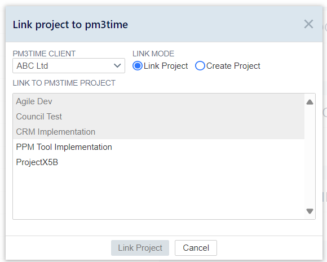Pick CRM Implementation from the list
327x262 pixels.
(x=158, y=132)
